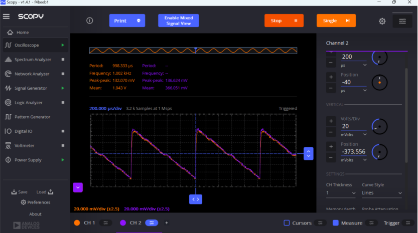
Task: Open horizontal position µs unit dropdown
Action: pyautogui.click(x=353, y=91)
